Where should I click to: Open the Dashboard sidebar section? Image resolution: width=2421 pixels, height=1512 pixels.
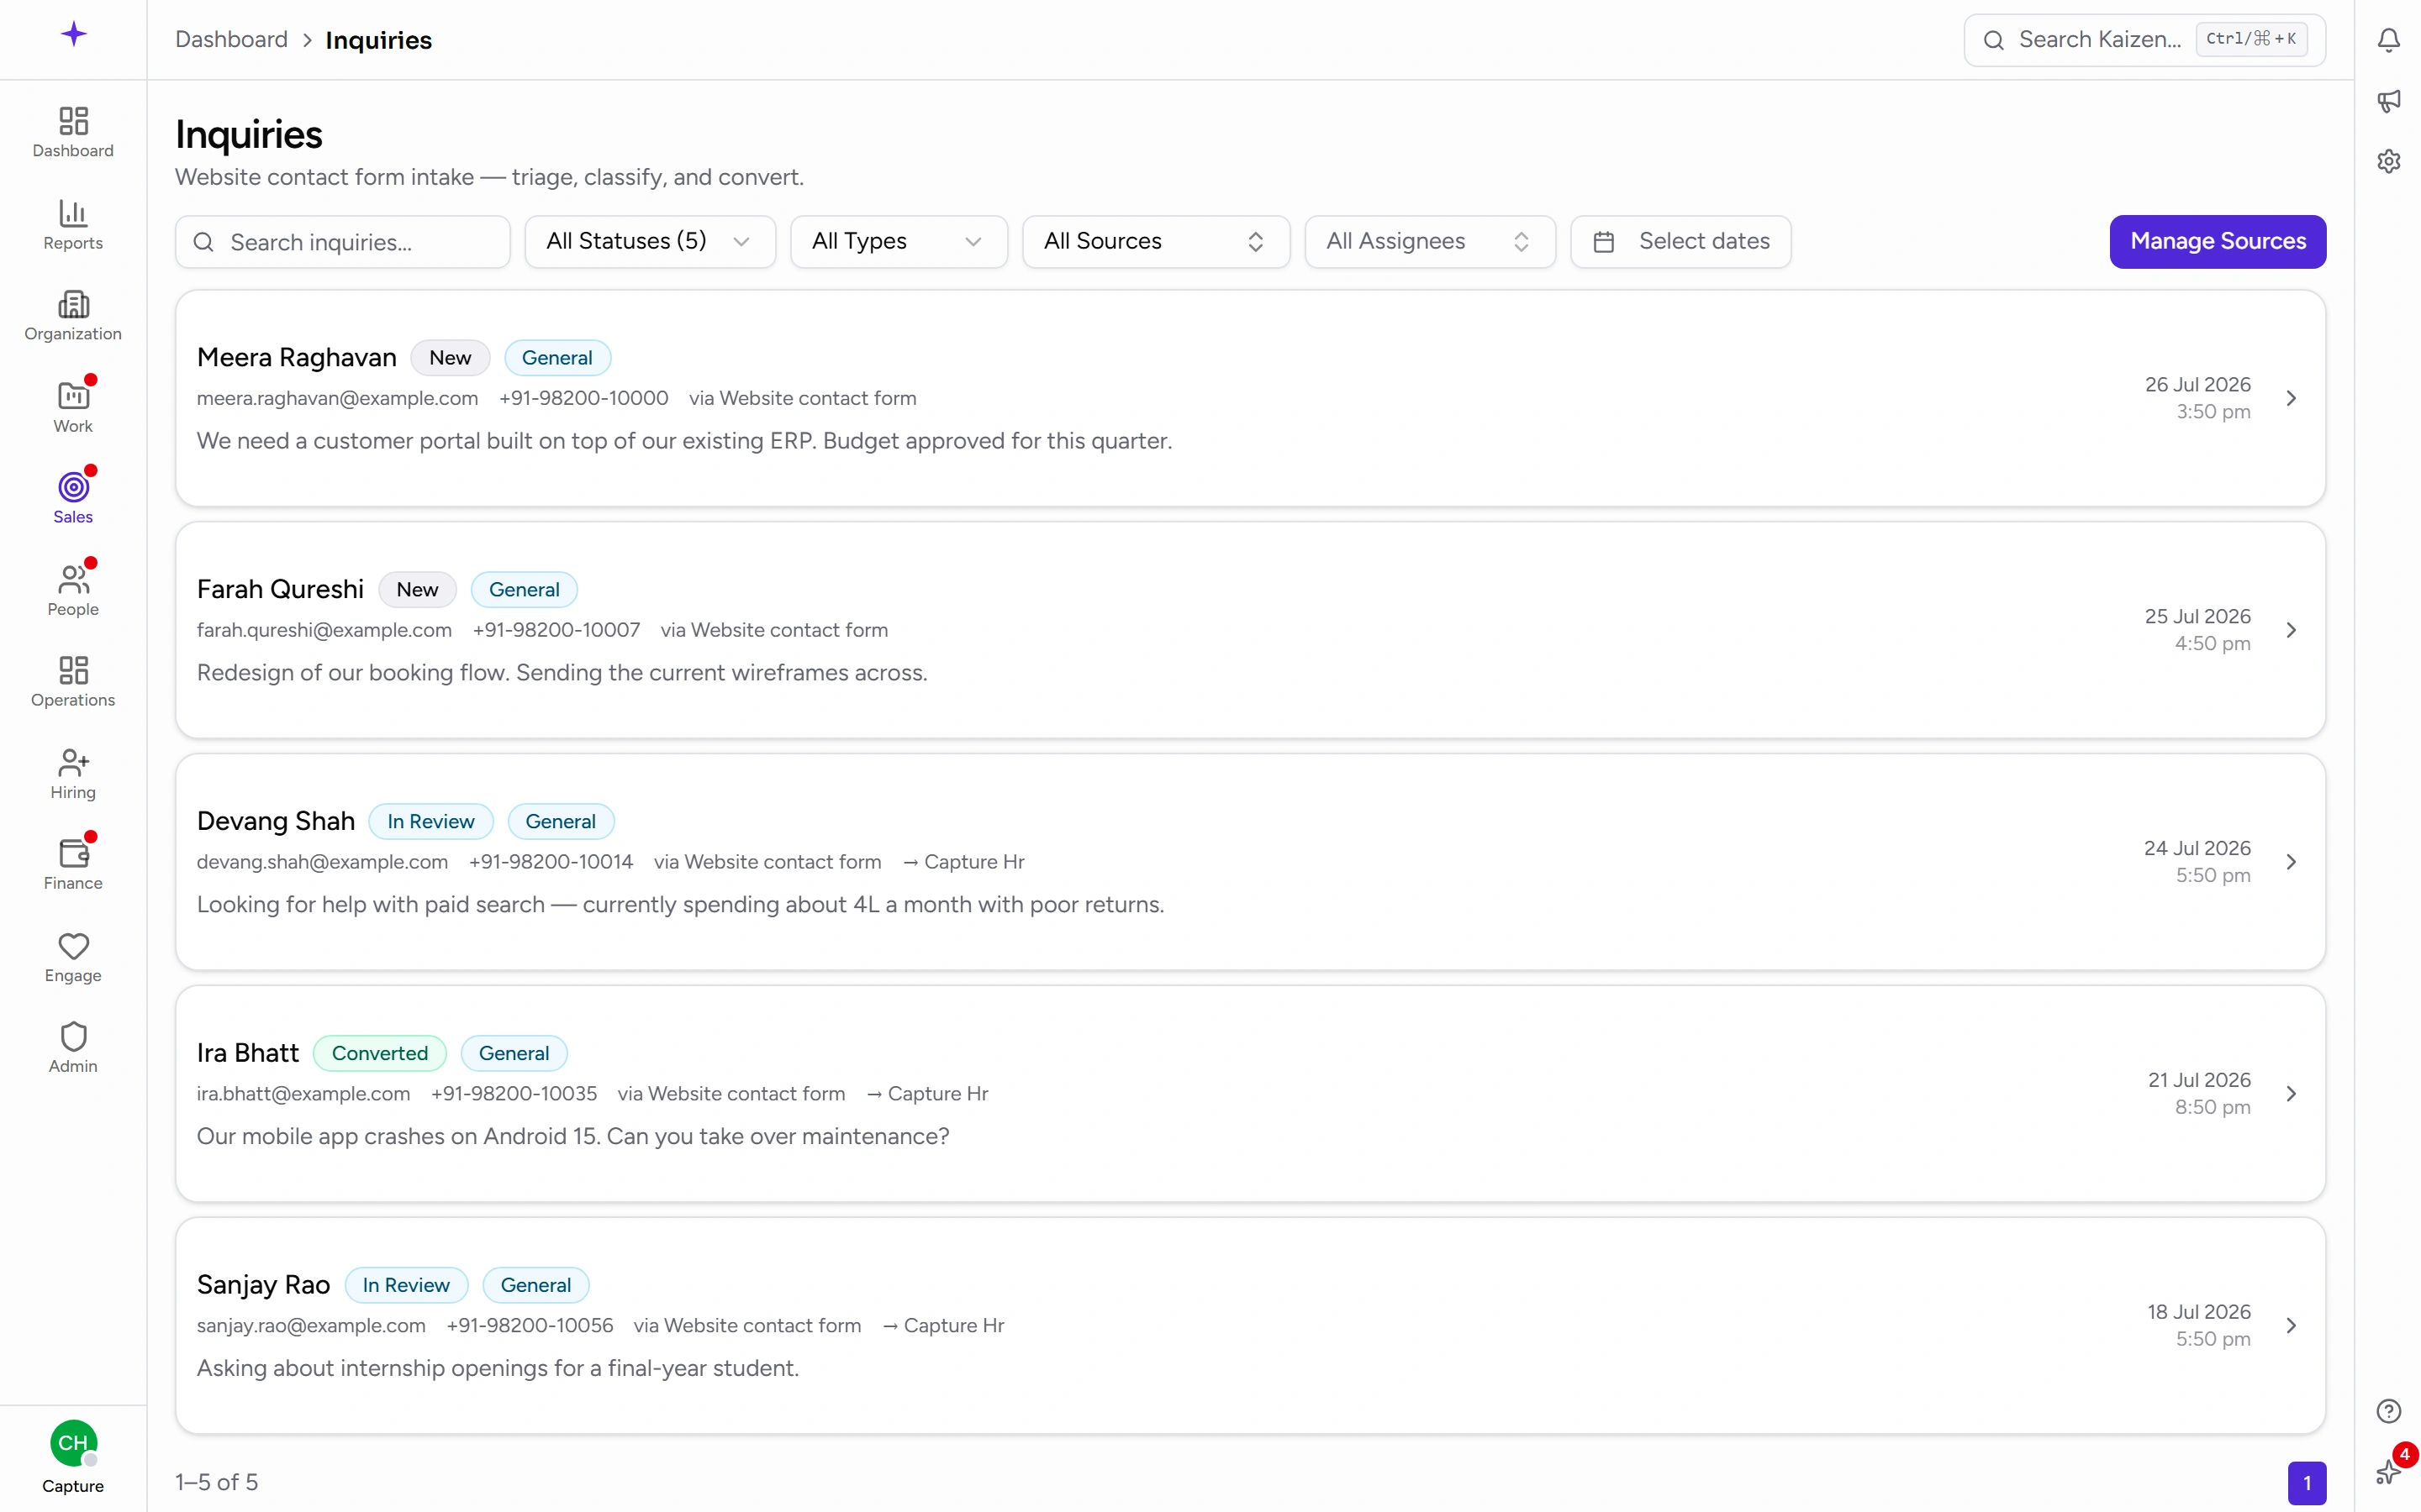coord(73,132)
